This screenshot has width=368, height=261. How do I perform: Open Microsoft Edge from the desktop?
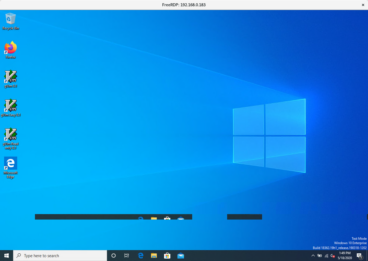(10, 164)
